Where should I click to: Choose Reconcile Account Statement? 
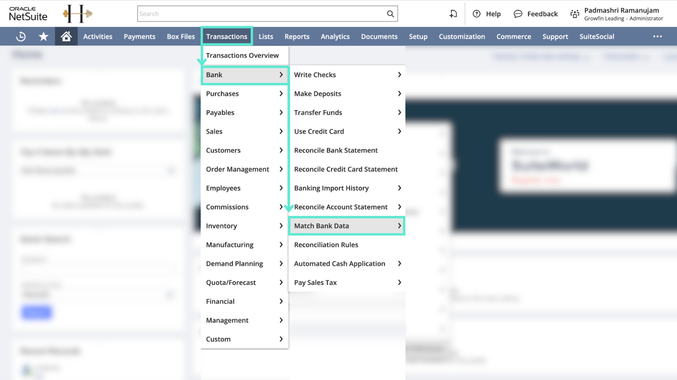(x=347, y=207)
